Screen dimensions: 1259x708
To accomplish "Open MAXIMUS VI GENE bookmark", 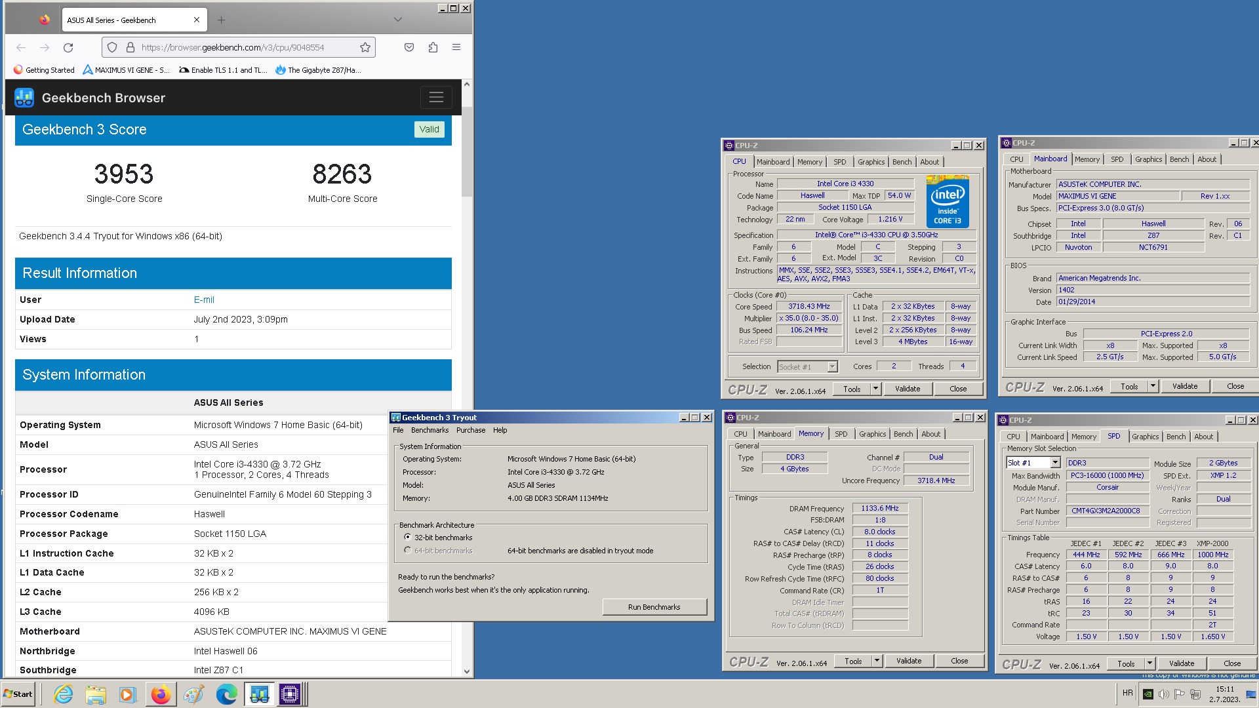I will tap(126, 70).
